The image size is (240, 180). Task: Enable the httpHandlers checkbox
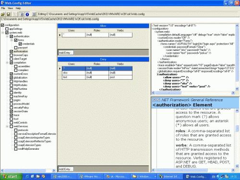click(x=12, y=82)
